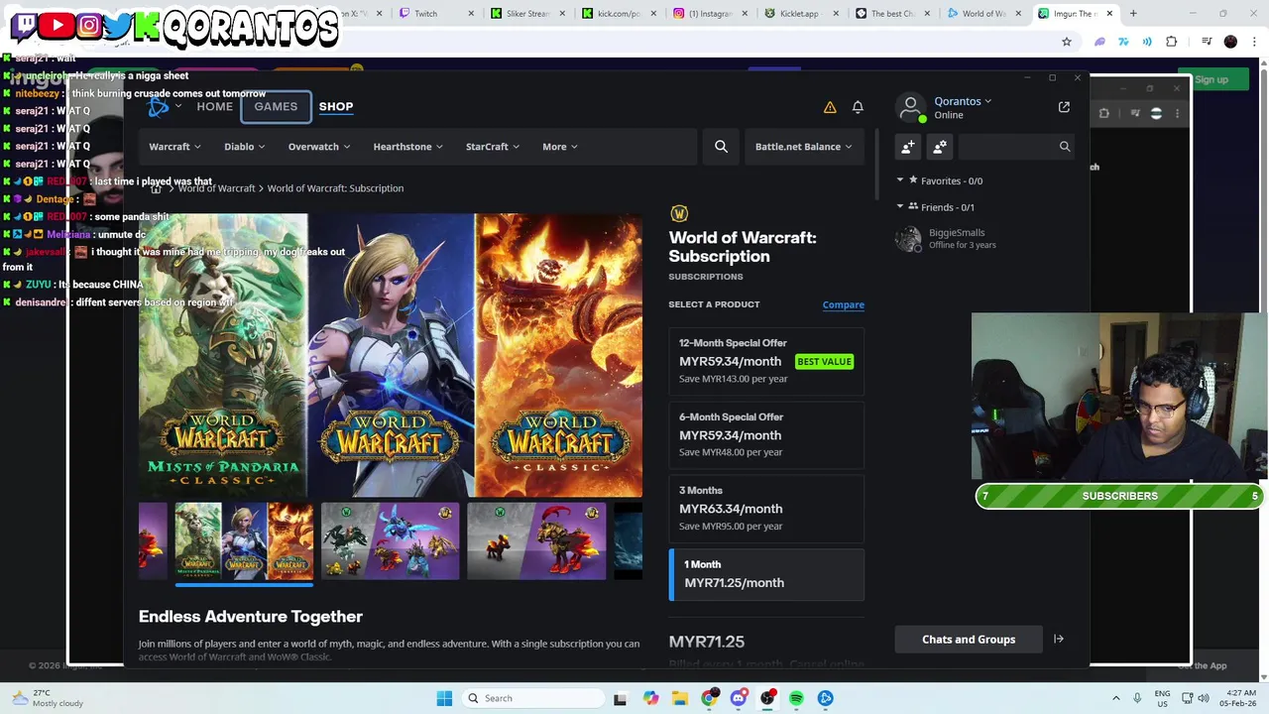Open the warning alert icon

coord(830,107)
